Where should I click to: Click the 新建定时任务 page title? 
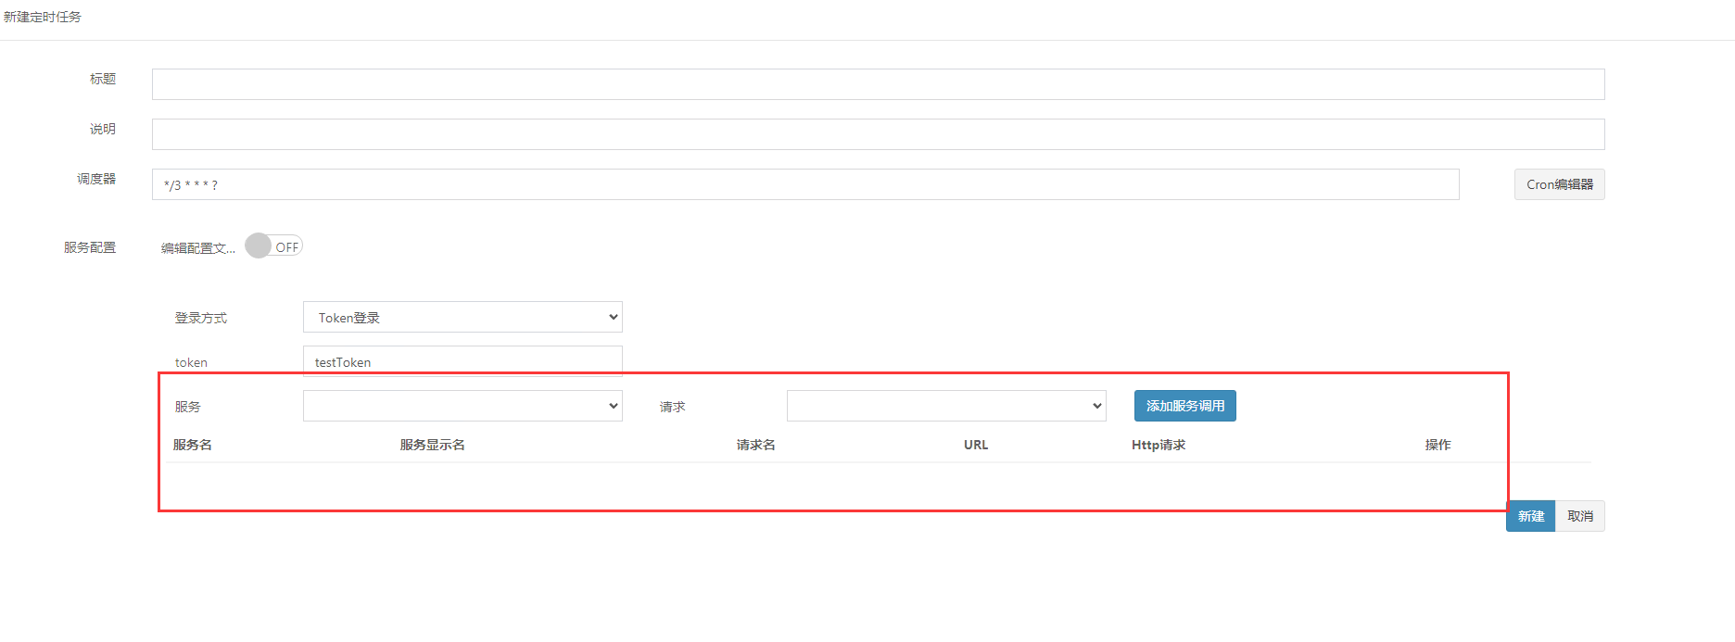(x=43, y=17)
